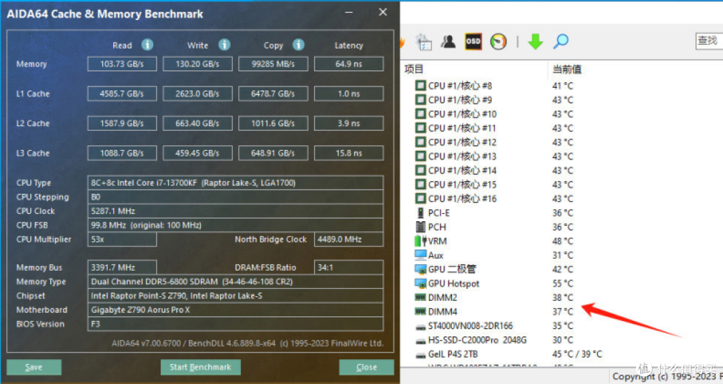
Task: Click the Save button in benchmark window
Action: (33, 367)
